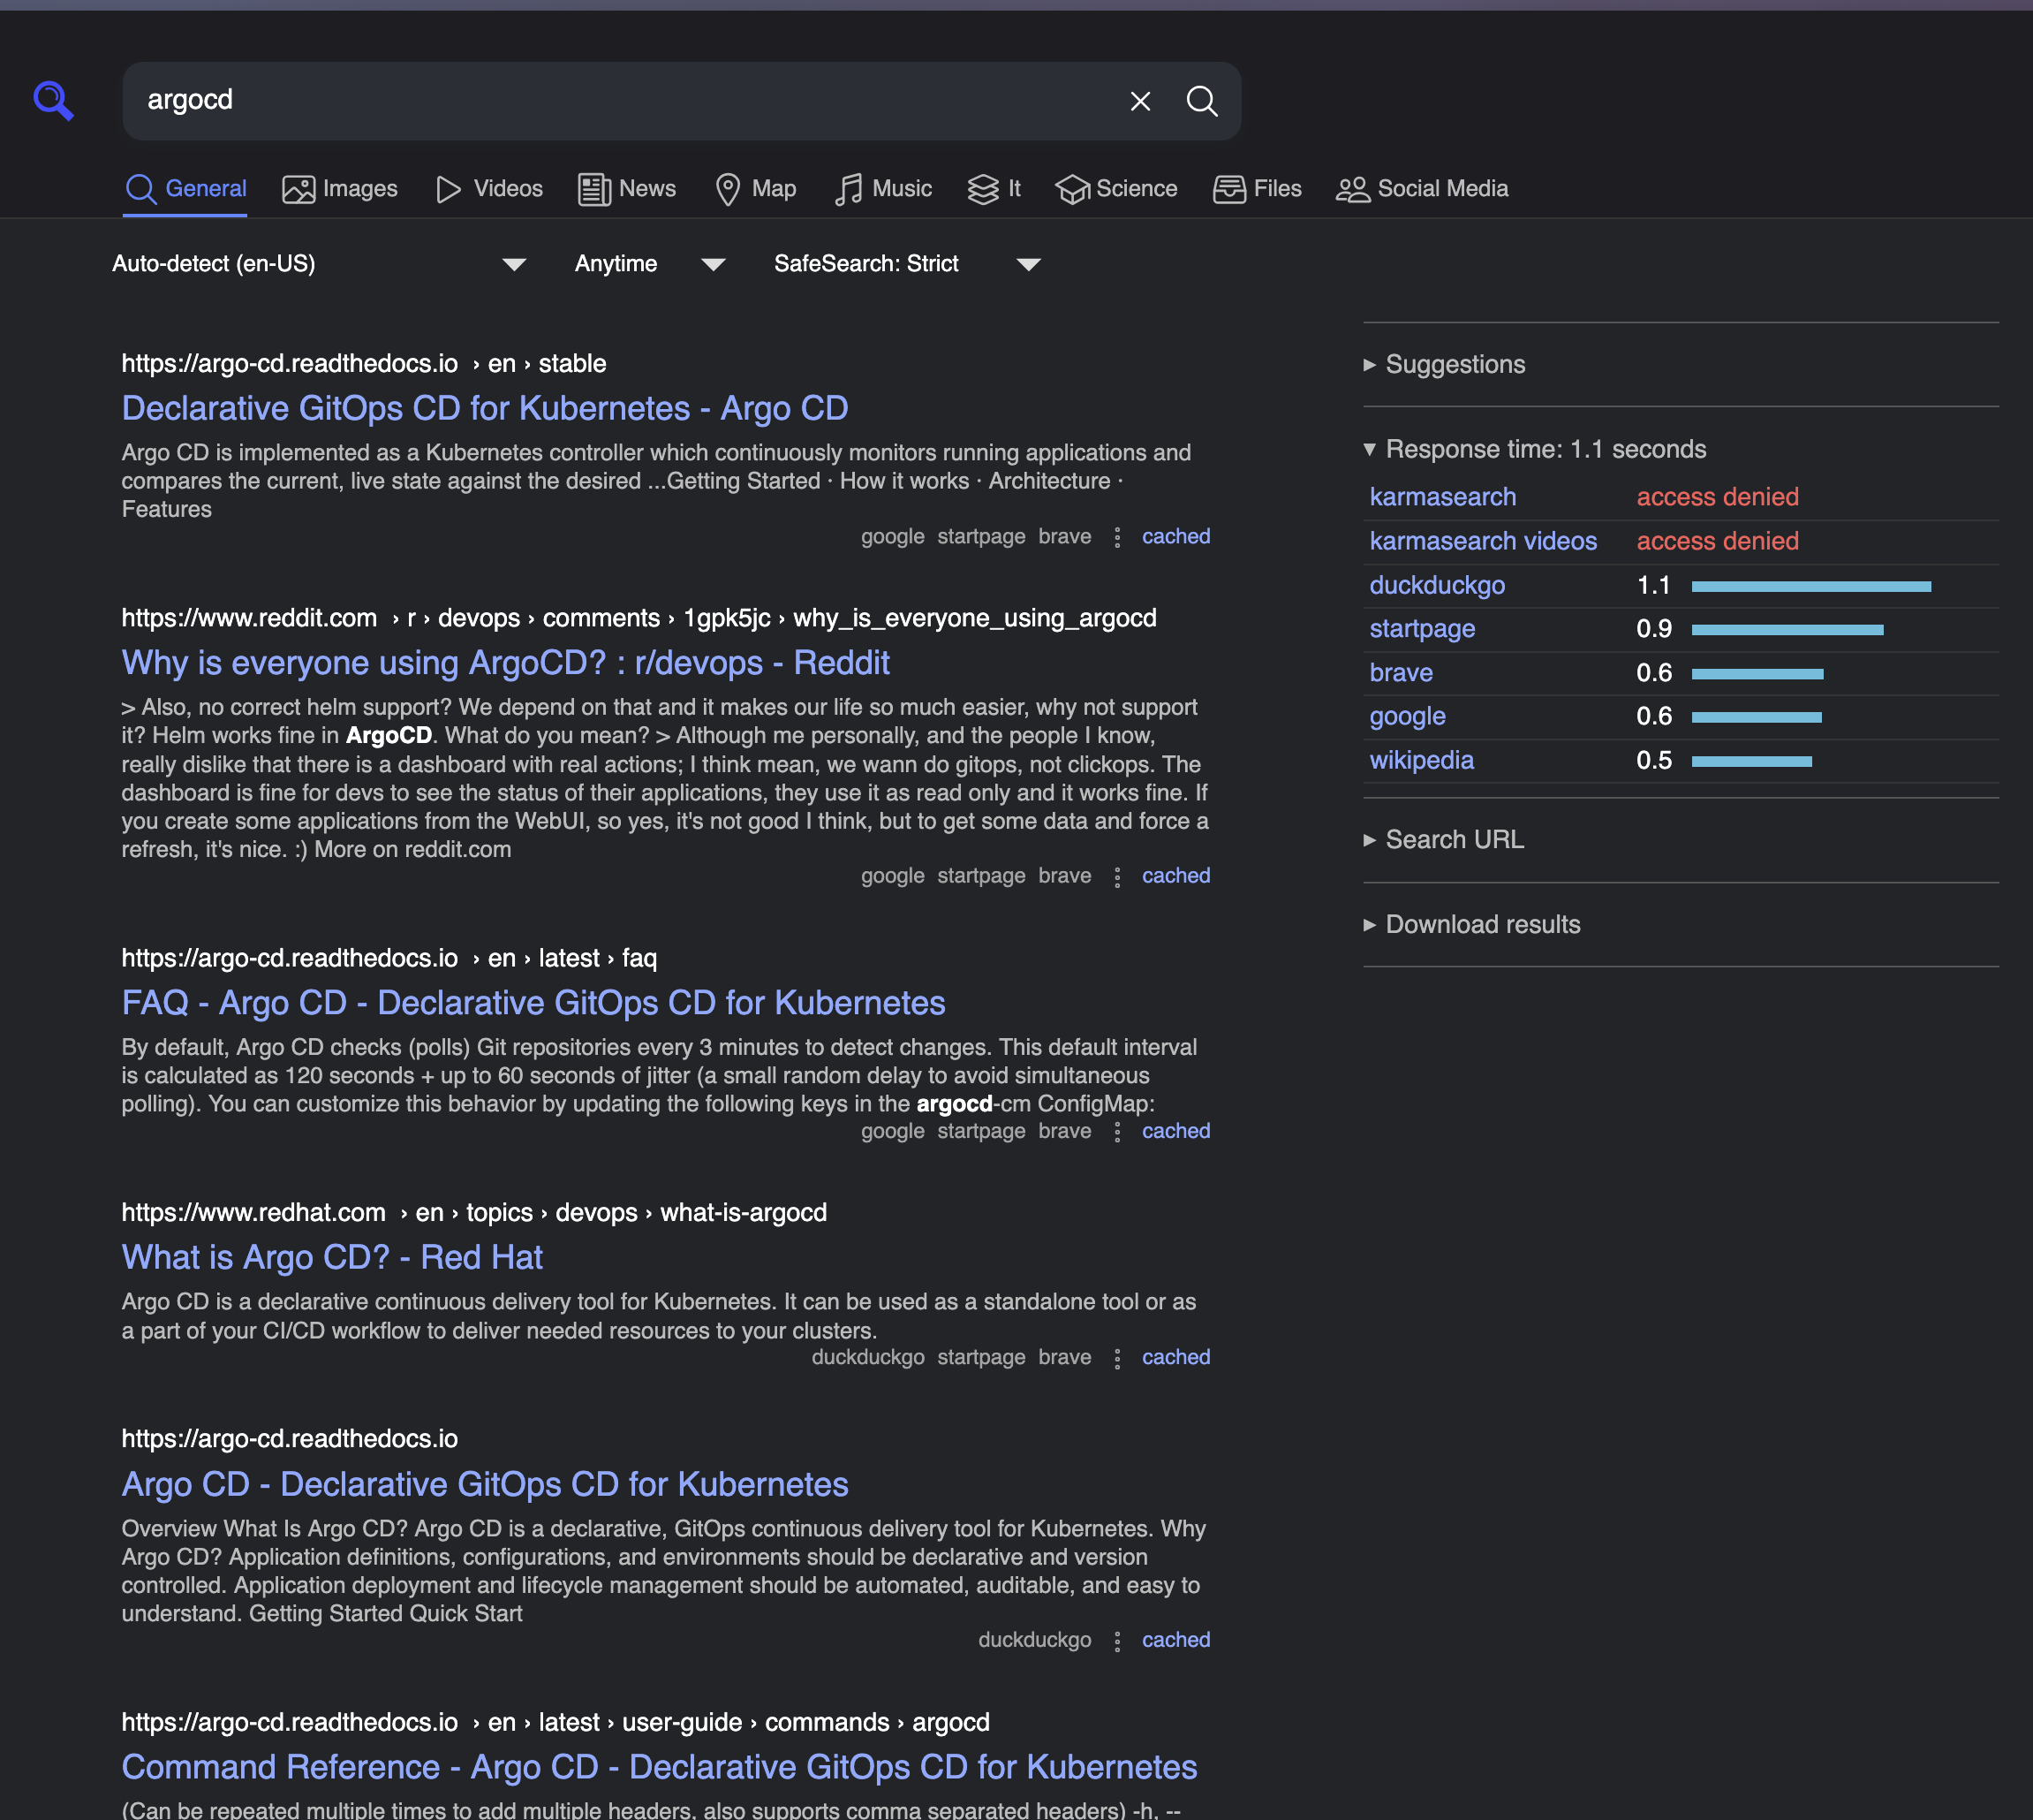The width and height of the screenshot is (2033, 1820).
Task: Click the Music tab note icon
Action: click(849, 189)
